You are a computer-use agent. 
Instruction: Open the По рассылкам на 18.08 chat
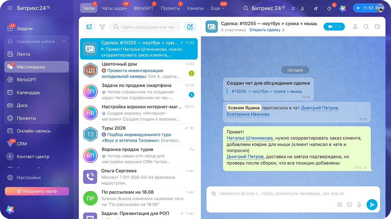click(139, 198)
